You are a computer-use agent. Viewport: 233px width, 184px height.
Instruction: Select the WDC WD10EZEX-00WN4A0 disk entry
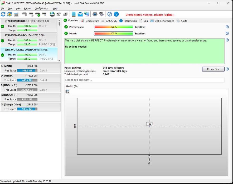point(29,54)
